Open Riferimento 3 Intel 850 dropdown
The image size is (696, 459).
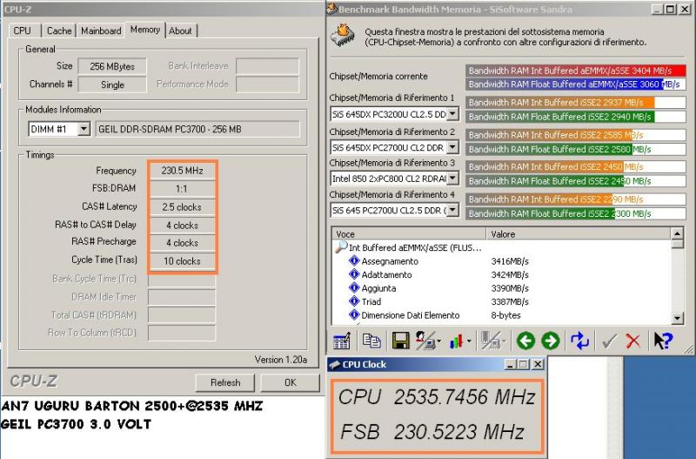tap(452, 179)
